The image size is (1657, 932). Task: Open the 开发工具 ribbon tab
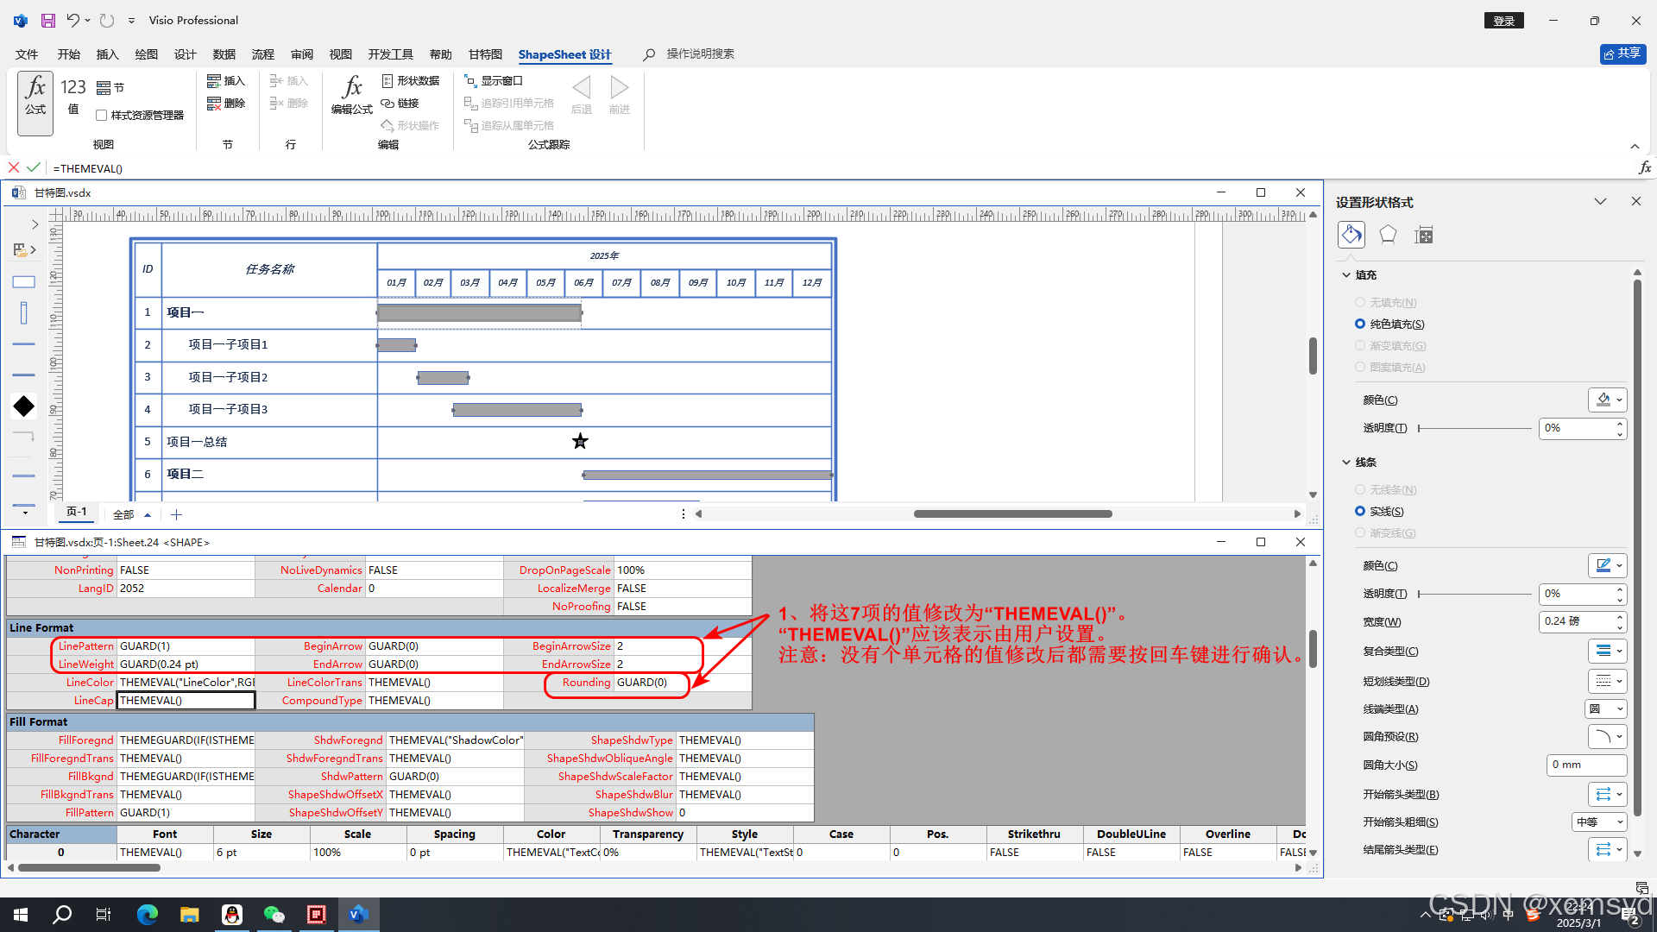coord(390,54)
